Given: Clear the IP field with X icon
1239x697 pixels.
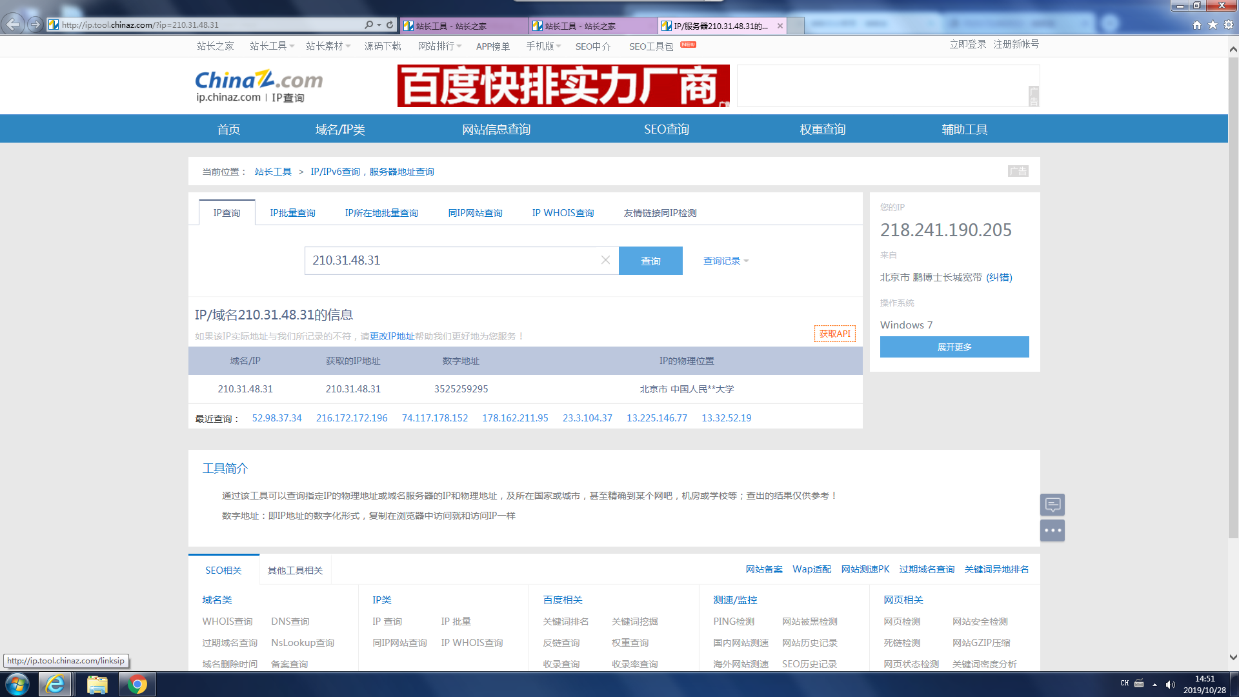Looking at the screenshot, I should coord(605,260).
